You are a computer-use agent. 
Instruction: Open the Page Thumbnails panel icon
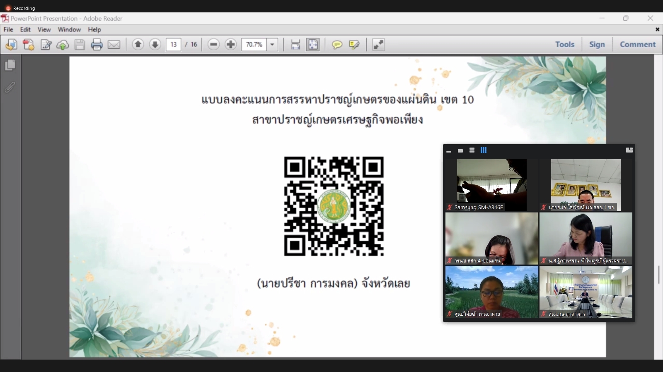tap(10, 65)
